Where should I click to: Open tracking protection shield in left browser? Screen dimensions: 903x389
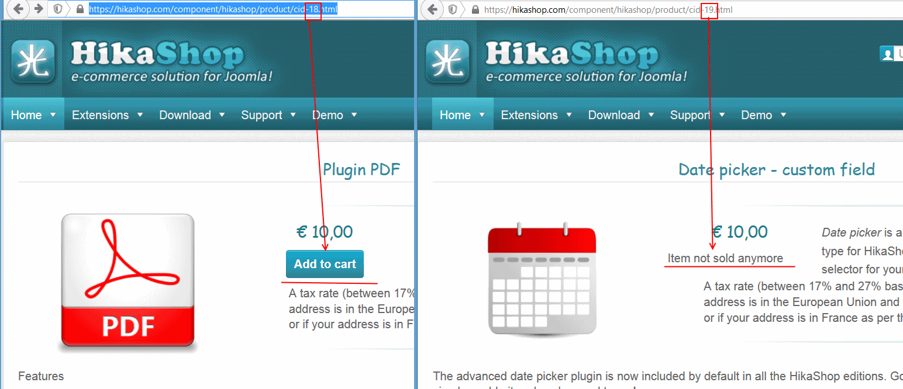[x=58, y=9]
